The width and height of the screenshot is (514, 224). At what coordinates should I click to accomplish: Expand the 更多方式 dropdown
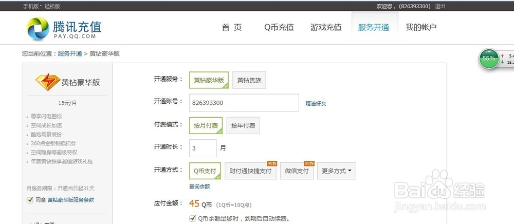pyautogui.click(x=337, y=171)
